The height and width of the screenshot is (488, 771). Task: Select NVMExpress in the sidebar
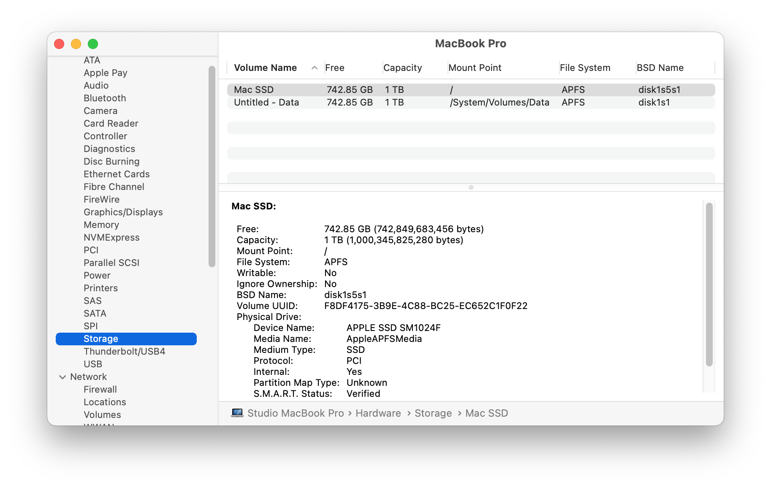coord(111,237)
